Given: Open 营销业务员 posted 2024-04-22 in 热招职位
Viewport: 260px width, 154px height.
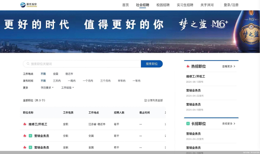Looking at the screenshot, I should (194, 91).
